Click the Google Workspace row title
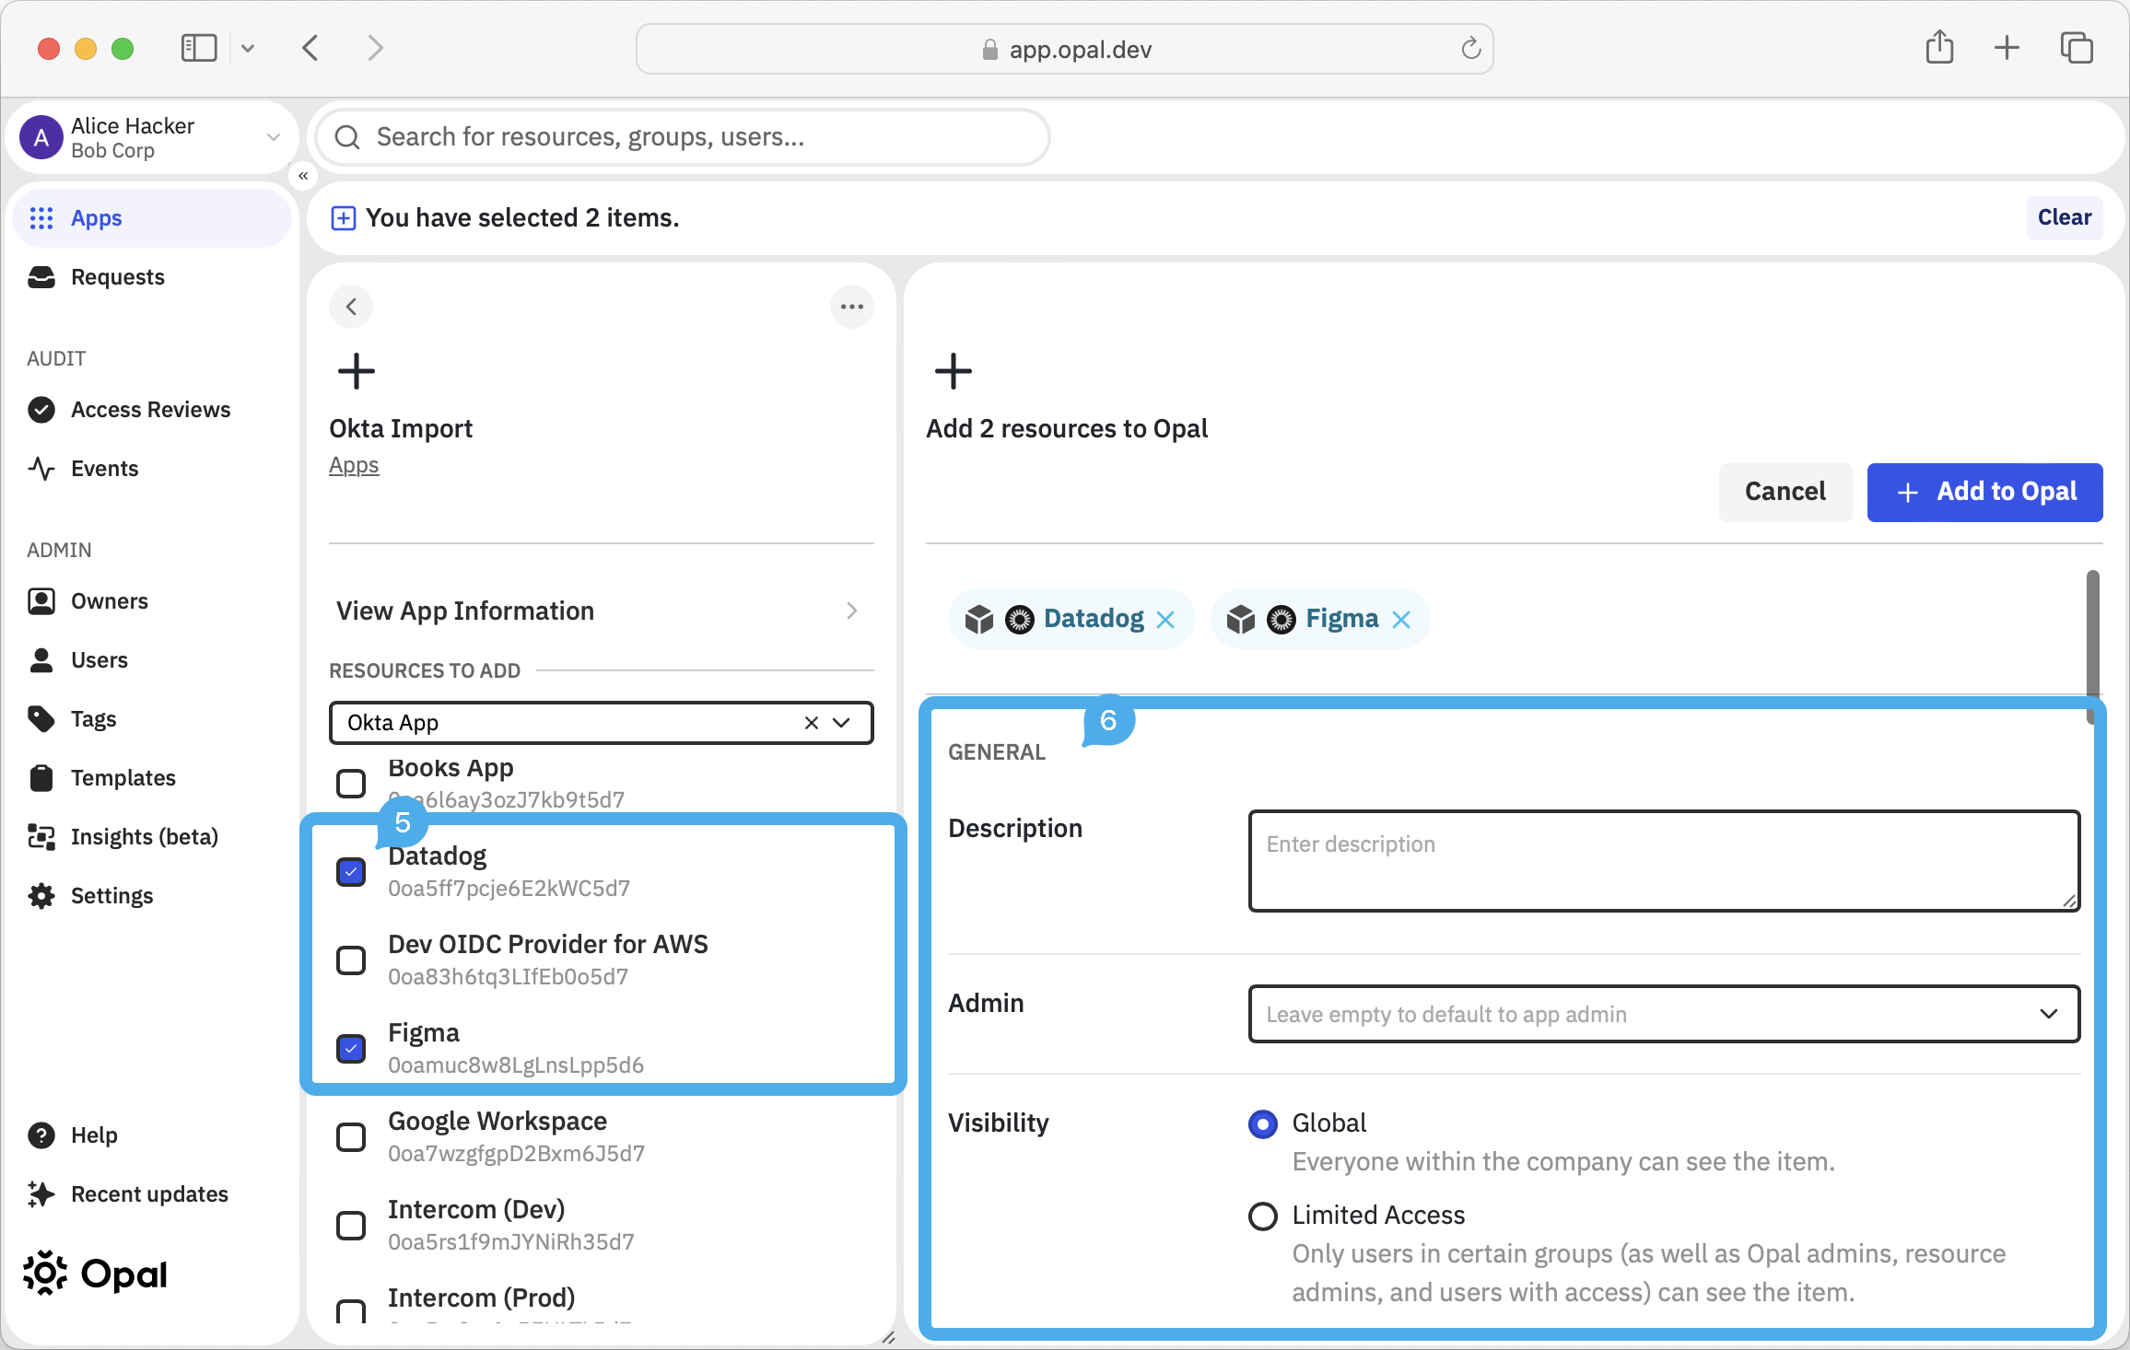The image size is (2130, 1350). pyautogui.click(x=497, y=1121)
